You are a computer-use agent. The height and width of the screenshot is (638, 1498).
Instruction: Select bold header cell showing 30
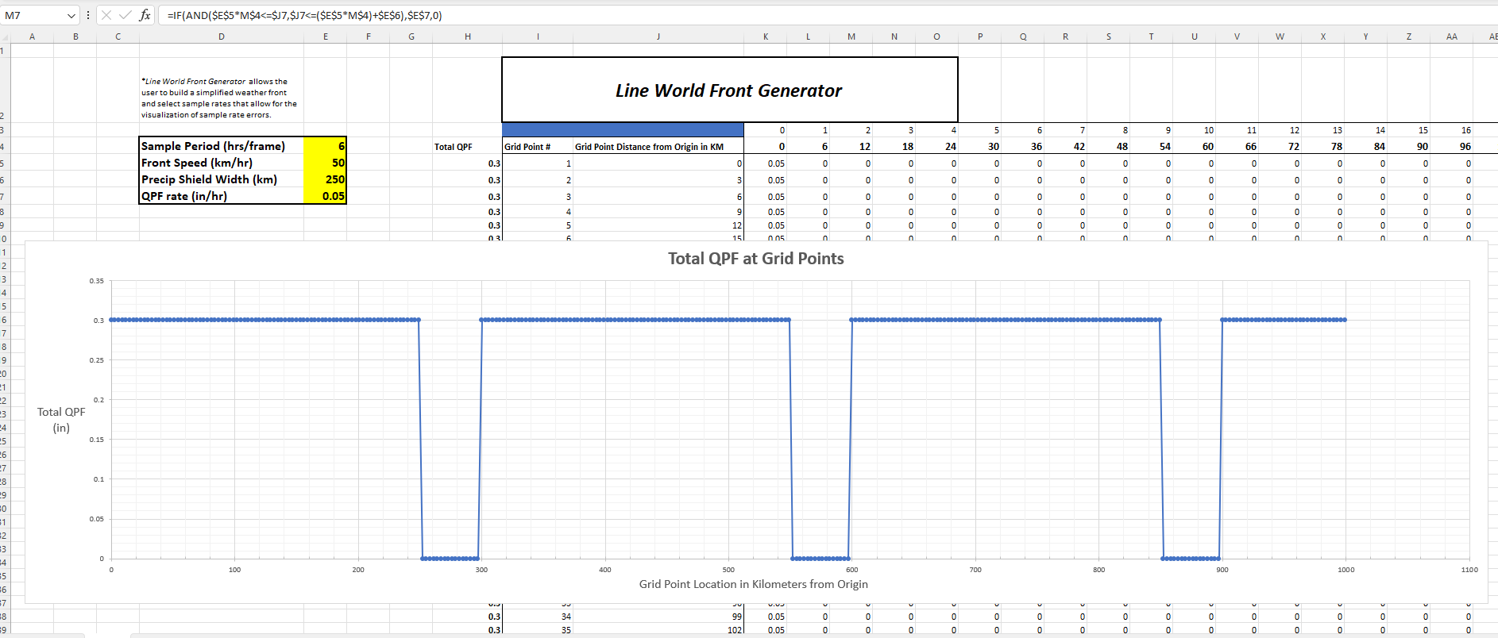coord(980,147)
